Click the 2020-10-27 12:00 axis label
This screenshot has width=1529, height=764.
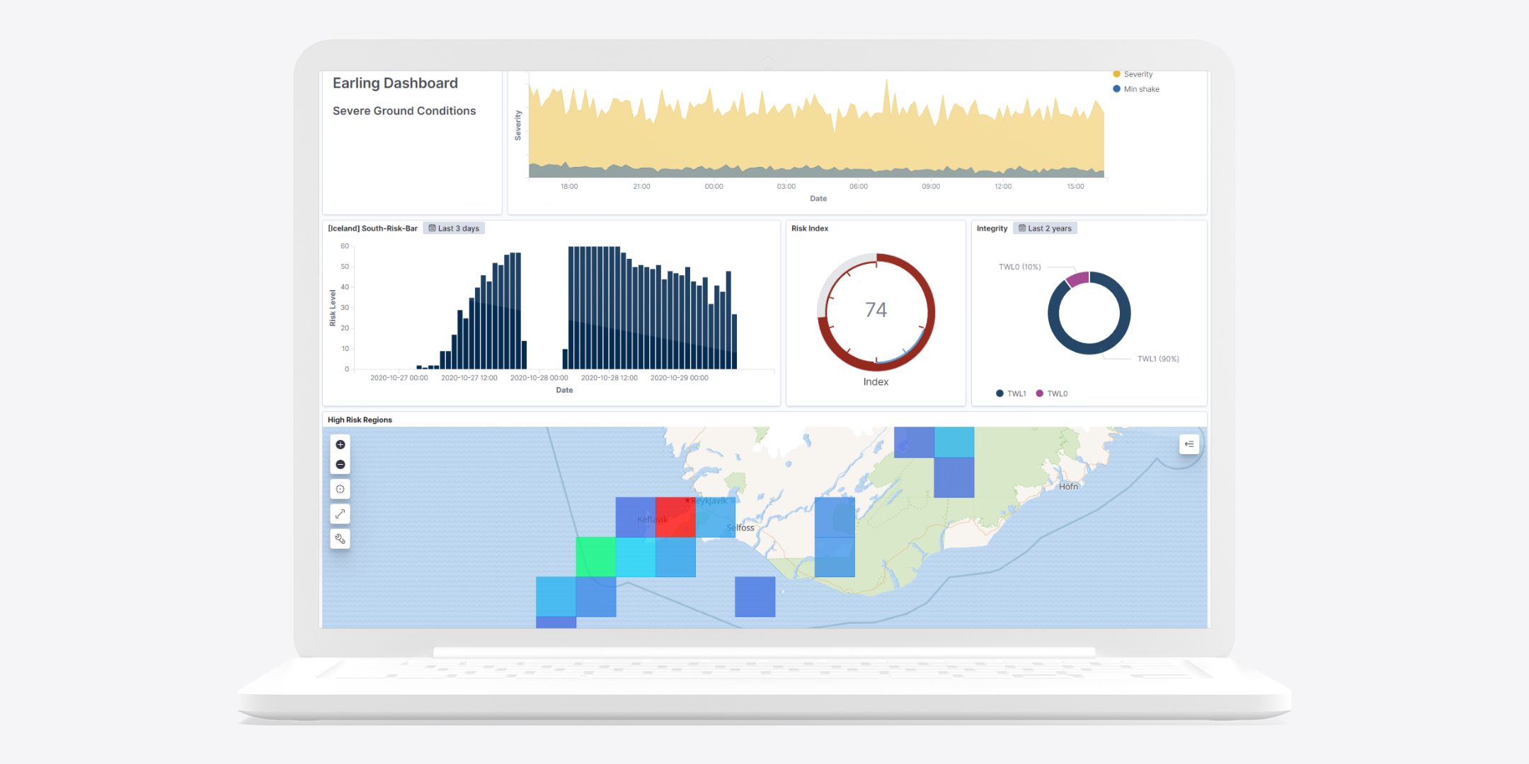(x=469, y=378)
